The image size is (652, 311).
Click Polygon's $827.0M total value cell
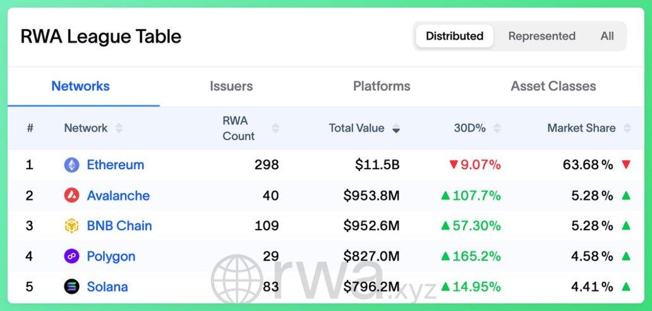tap(371, 256)
